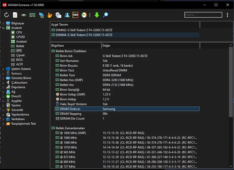Expand the DirectX tree node
Screen dimensions: 234x170
(x=3, y=97)
